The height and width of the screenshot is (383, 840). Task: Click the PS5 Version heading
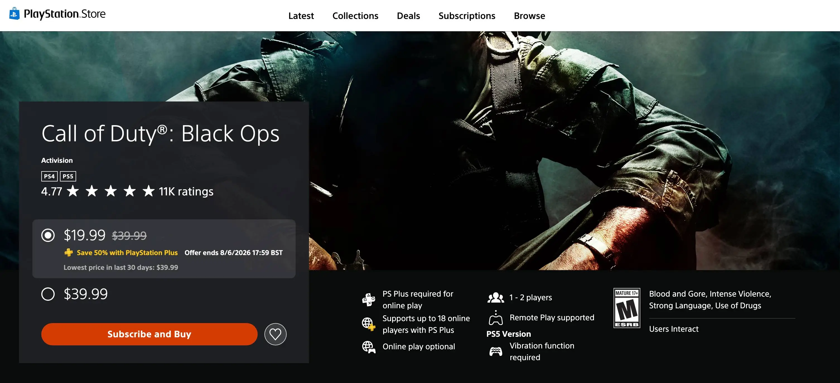[508, 334]
